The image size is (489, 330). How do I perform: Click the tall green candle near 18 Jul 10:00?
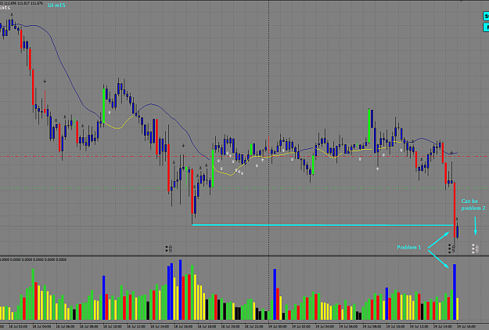coord(103,105)
